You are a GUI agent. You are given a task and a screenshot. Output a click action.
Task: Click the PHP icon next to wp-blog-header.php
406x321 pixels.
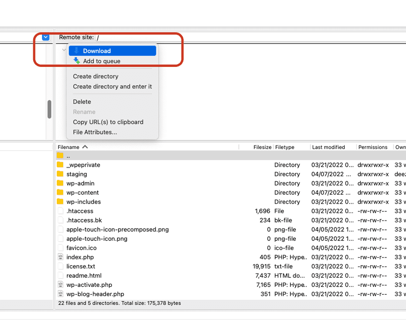point(60,294)
